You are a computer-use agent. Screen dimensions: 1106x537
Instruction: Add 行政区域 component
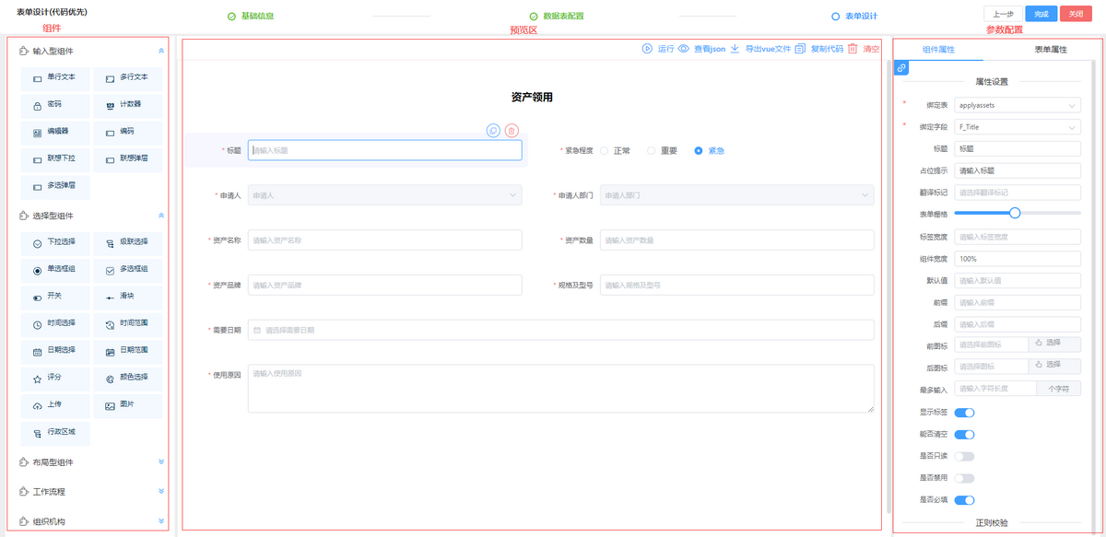tap(54, 432)
